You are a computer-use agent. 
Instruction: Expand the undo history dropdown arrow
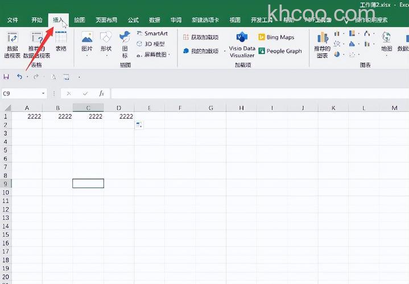27,77
